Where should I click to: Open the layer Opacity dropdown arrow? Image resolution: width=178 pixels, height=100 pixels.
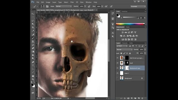(145, 49)
